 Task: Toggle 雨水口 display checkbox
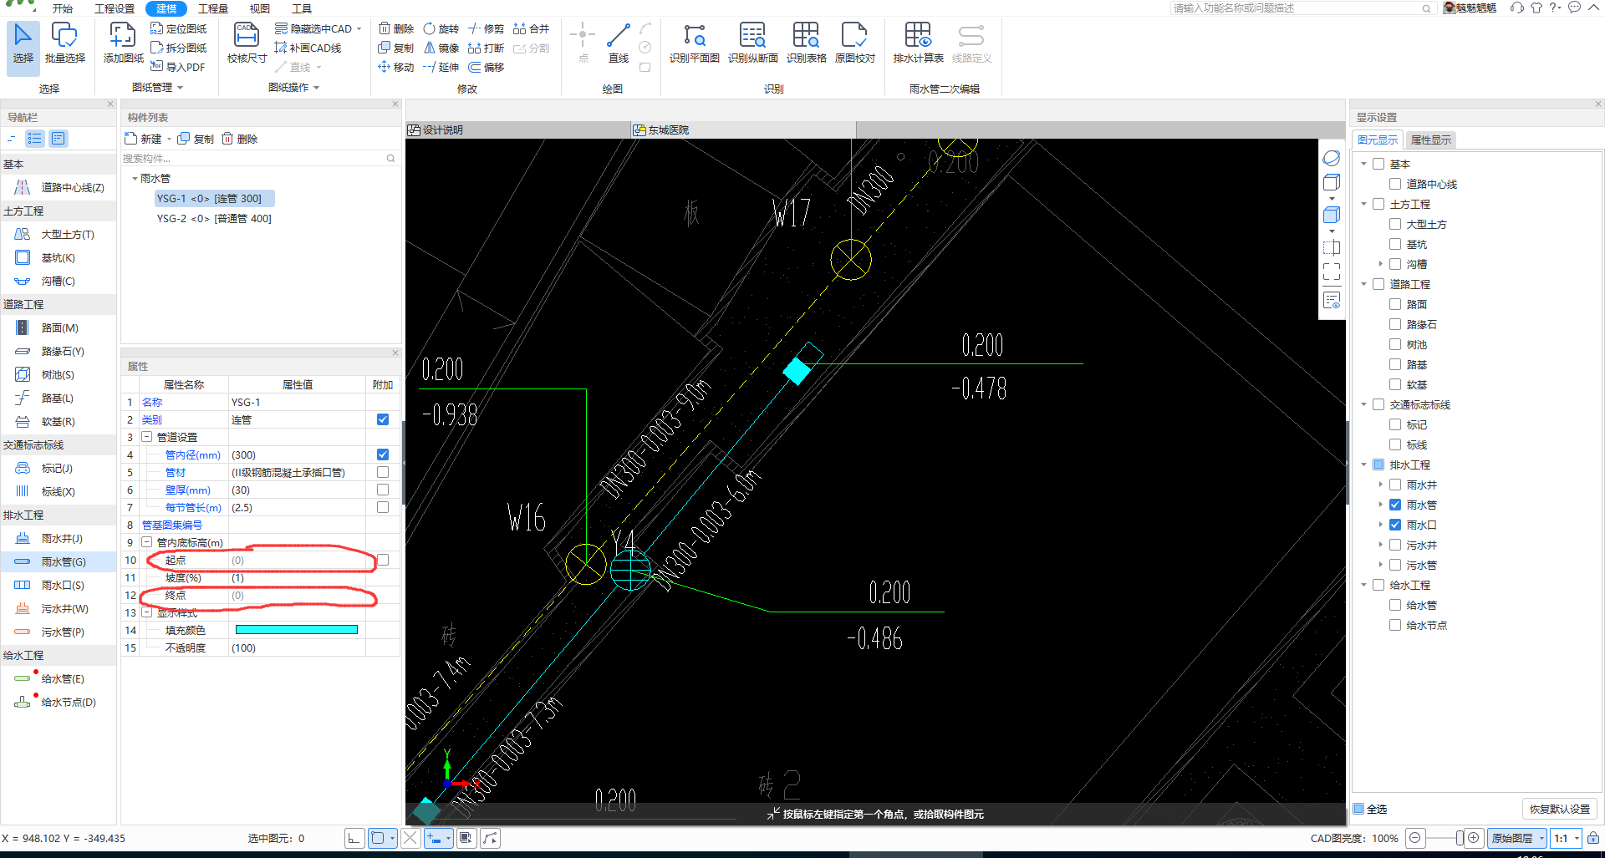(1394, 525)
